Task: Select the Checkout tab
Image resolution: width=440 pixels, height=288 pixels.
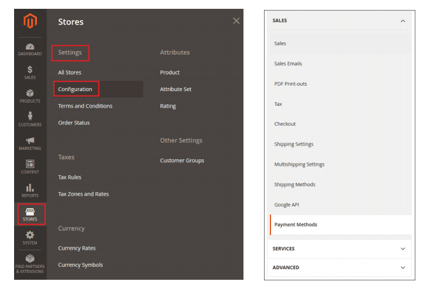Action: pyautogui.click(x=341, y=124)
